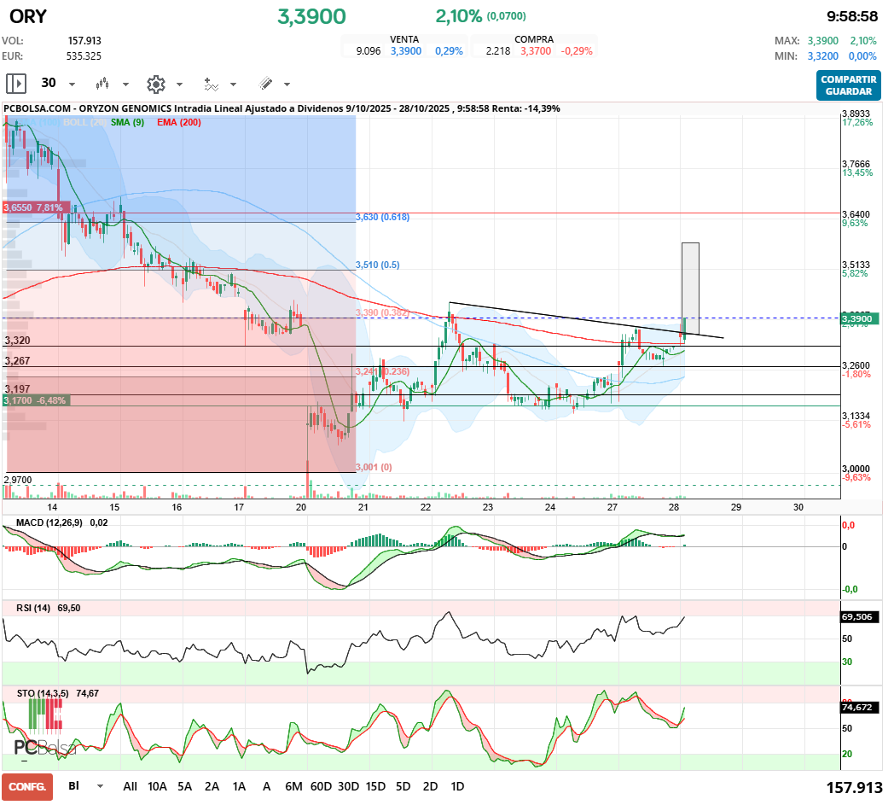Select the 2D time range
This screenshot has height=805, width=894.
(431, 787)
